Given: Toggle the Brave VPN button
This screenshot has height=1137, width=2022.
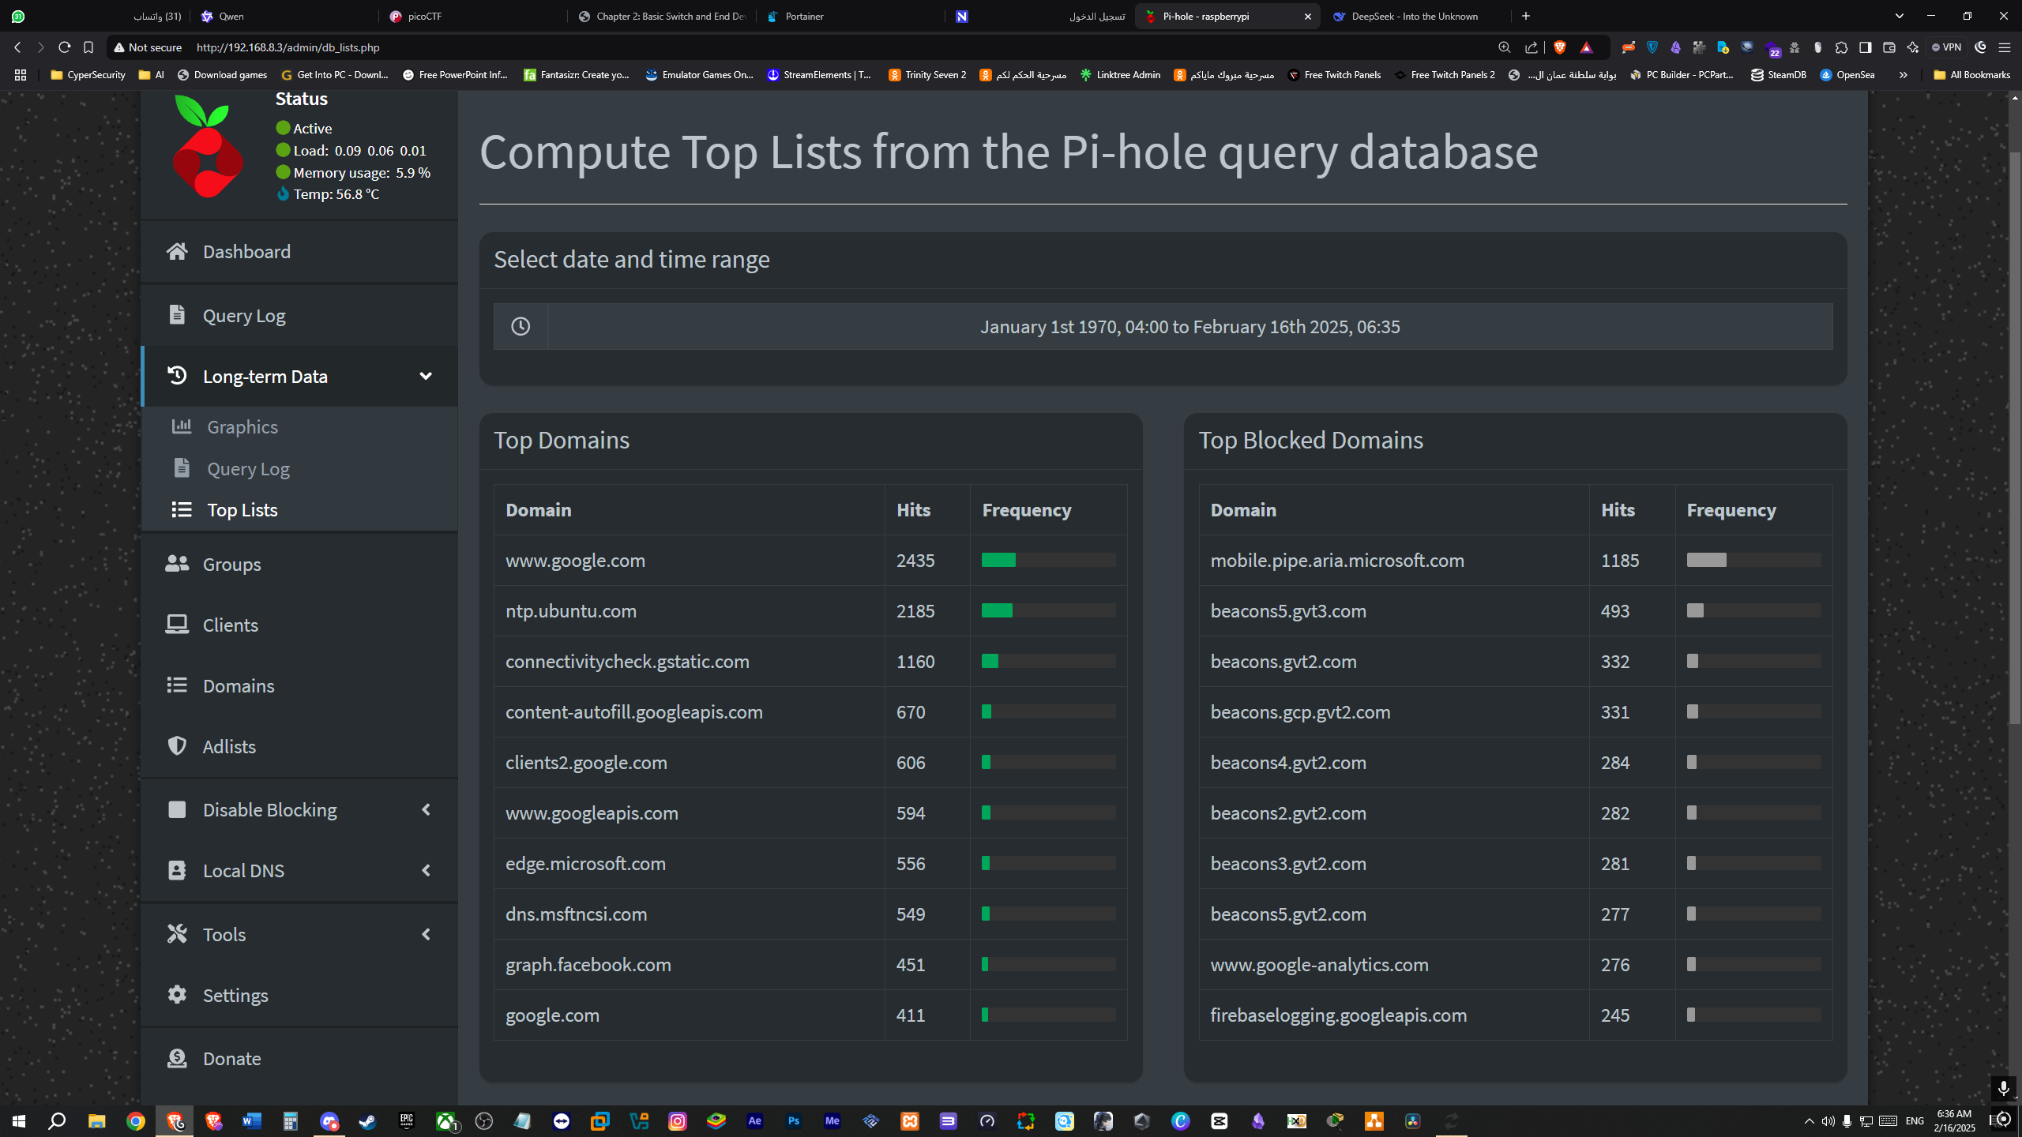Looking at the screenshot, I should [1947, 47].
